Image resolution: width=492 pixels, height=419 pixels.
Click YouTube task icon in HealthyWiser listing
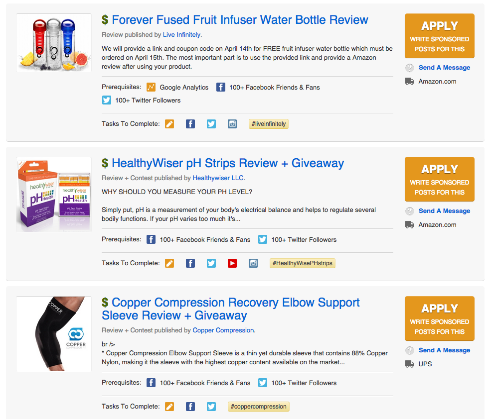pyautogui.click(x=232, y=263)
